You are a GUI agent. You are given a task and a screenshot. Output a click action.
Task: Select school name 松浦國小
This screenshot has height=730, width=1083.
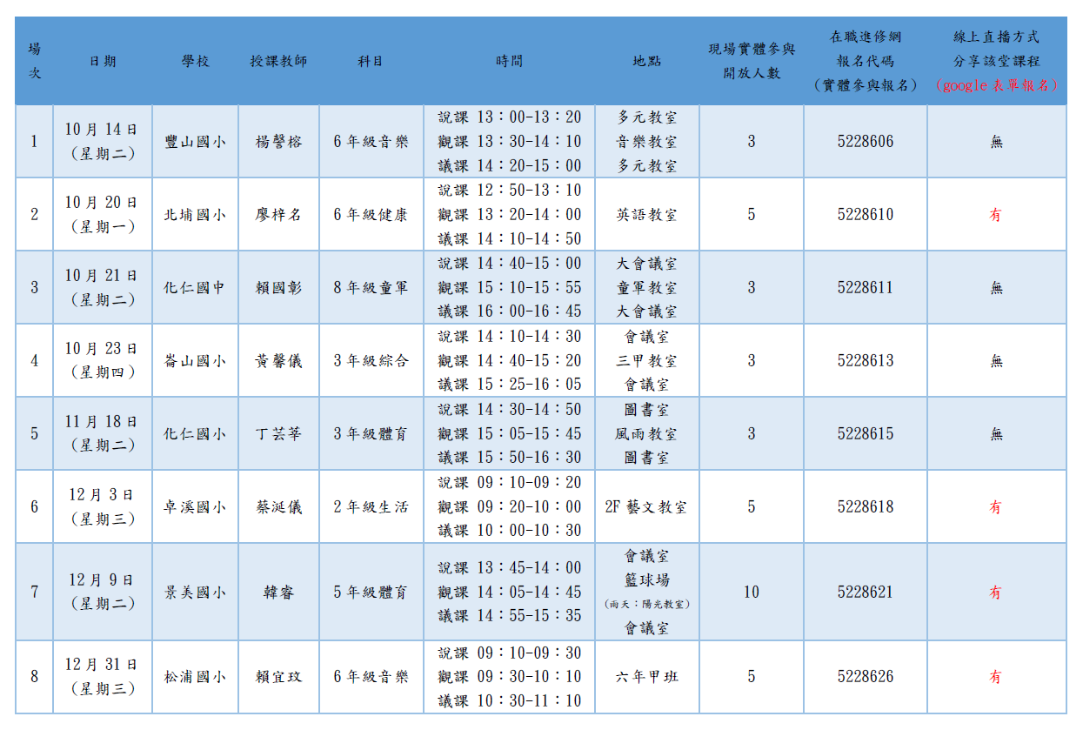coord(195,677)
